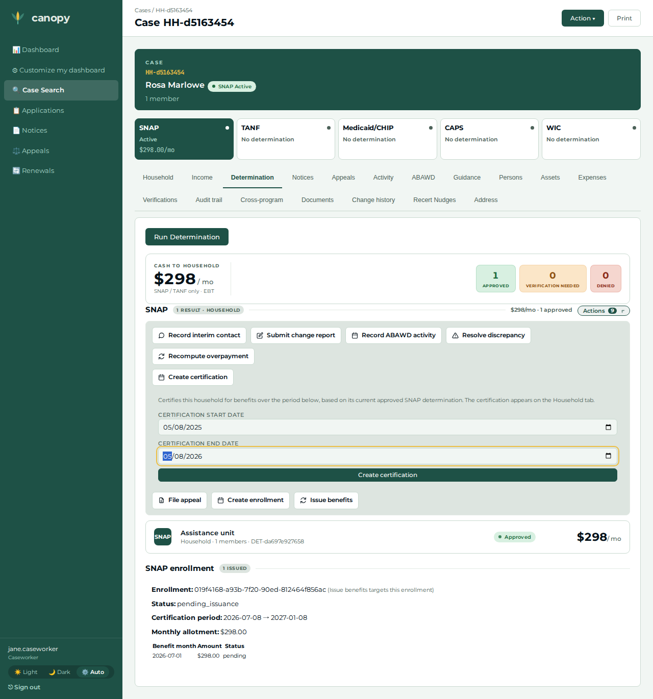Select the SNAP program card
Screen dimensions: 653x699
[184, 139]
